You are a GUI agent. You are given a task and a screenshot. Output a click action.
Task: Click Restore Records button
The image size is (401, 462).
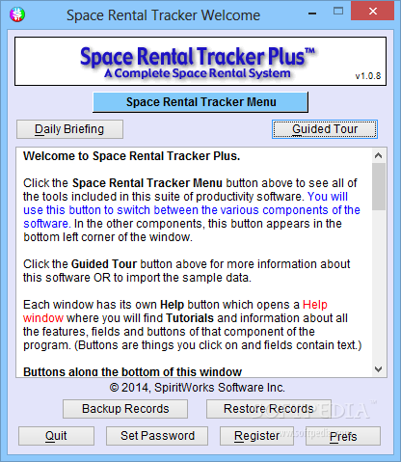269,409
